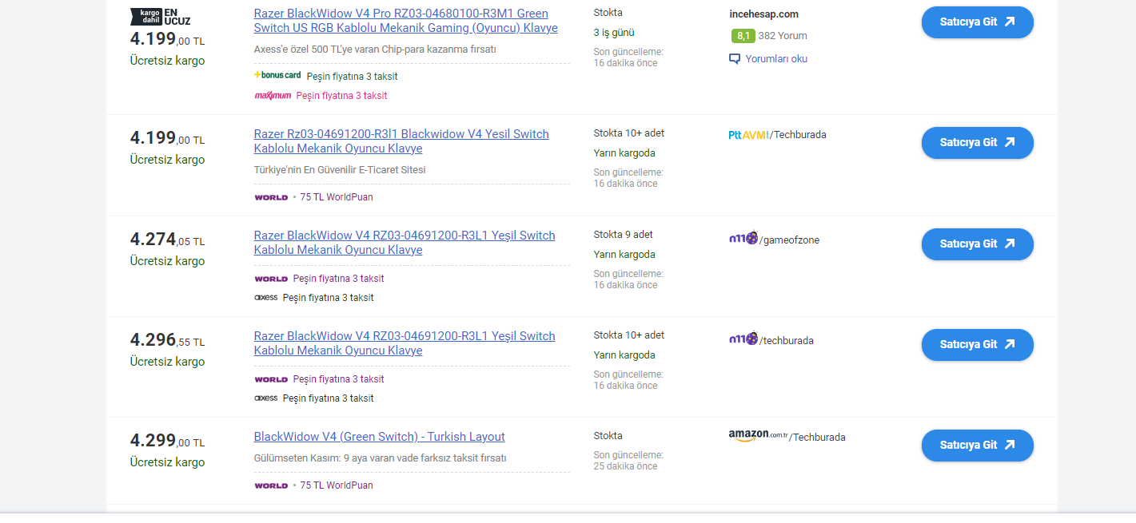
Task: Click Satıcıya Git for n11 techburada offer
Action: pos(977,344)
